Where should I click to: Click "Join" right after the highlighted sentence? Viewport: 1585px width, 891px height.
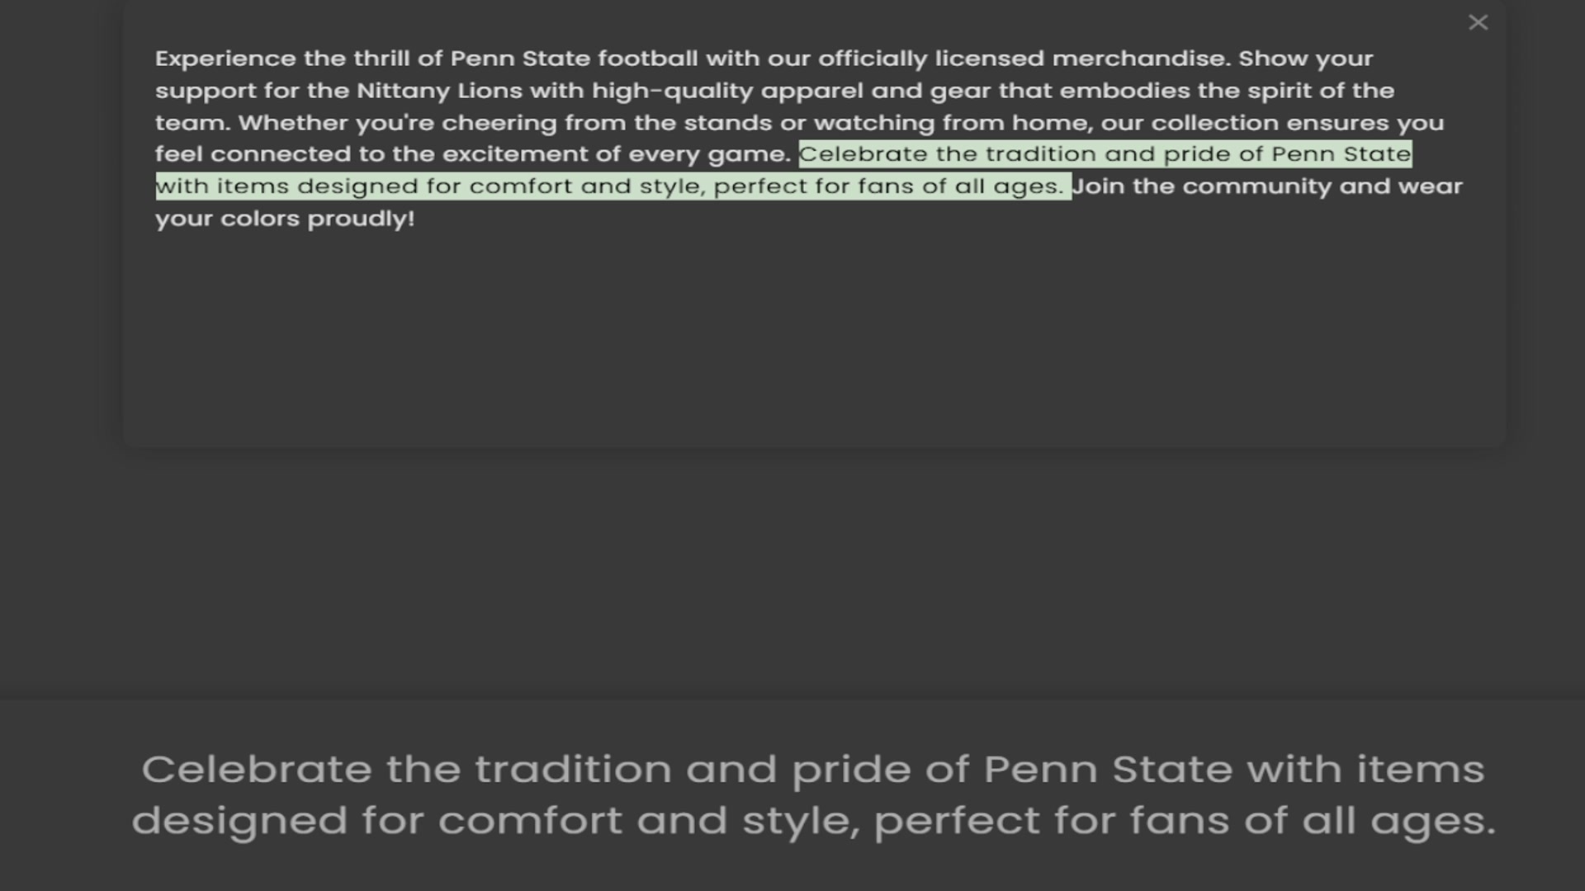1099,186
